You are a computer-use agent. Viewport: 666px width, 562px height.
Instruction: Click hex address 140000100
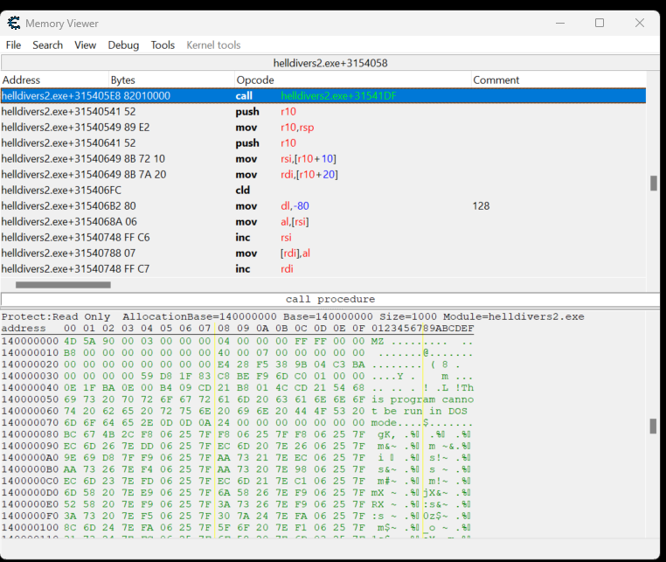coord(30,528)
